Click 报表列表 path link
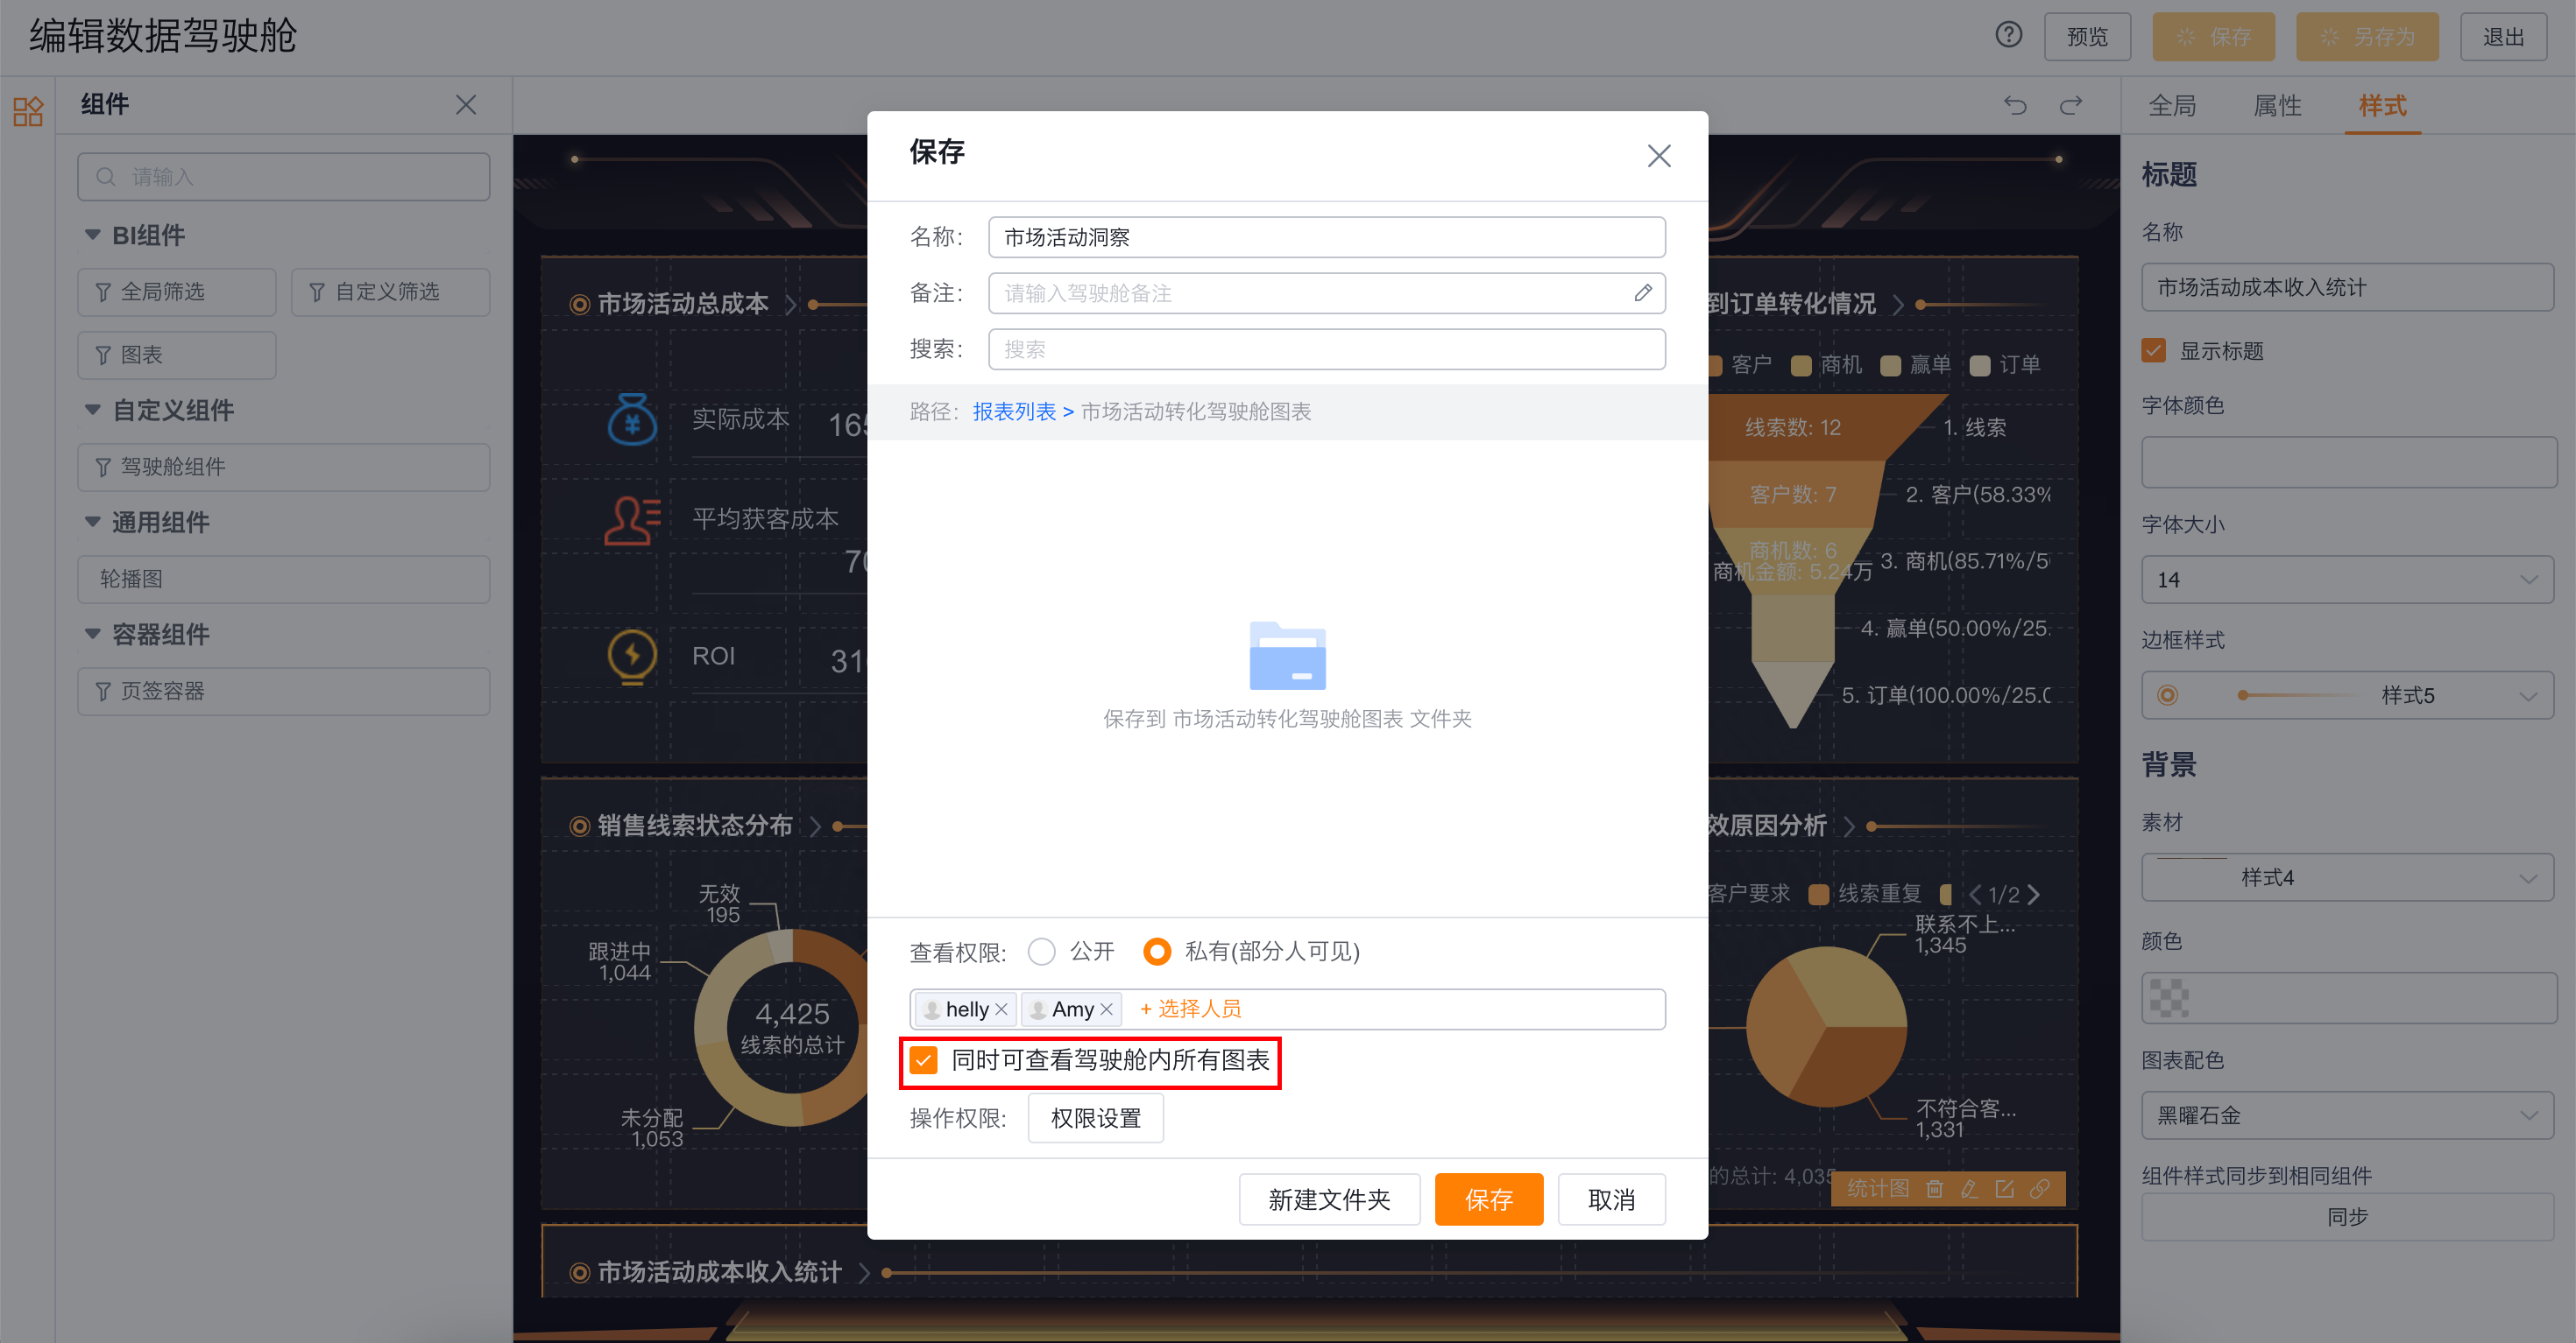The width and height of the screenshot is (2576, 1343). coord(1013,411)
